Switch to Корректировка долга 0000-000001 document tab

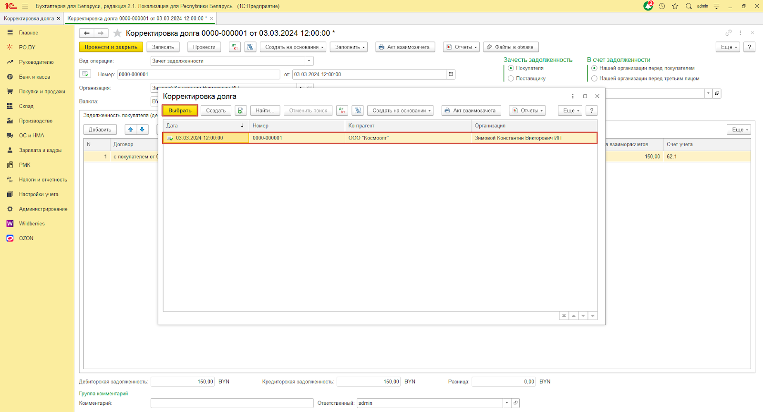(x=137, y=19)
